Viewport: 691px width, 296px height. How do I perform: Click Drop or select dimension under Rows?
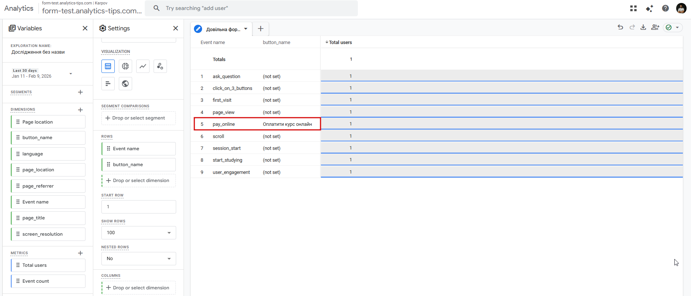[138, 181]
